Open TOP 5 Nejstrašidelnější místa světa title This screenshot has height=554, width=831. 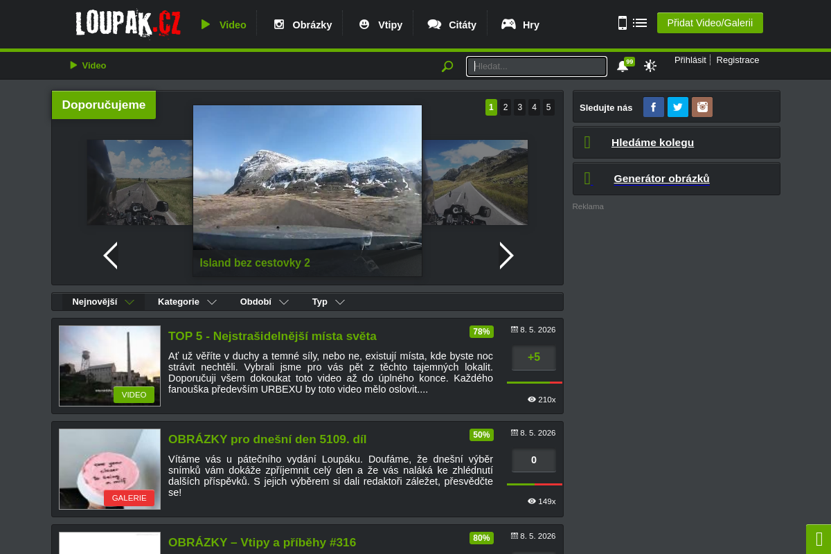pyautogui.click(x=272, y=336)
